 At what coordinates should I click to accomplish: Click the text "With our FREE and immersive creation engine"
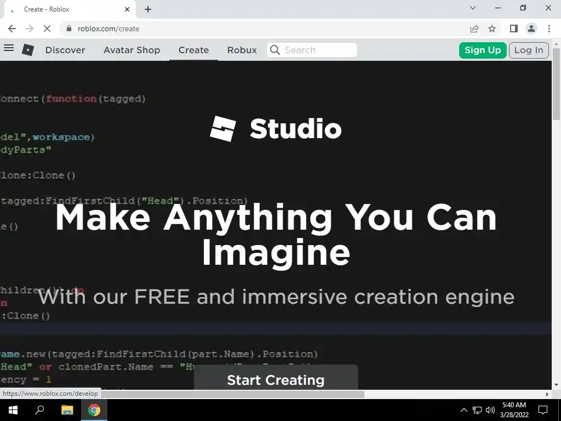point(276,297)
